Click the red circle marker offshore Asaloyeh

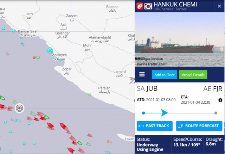coord(34,57)
